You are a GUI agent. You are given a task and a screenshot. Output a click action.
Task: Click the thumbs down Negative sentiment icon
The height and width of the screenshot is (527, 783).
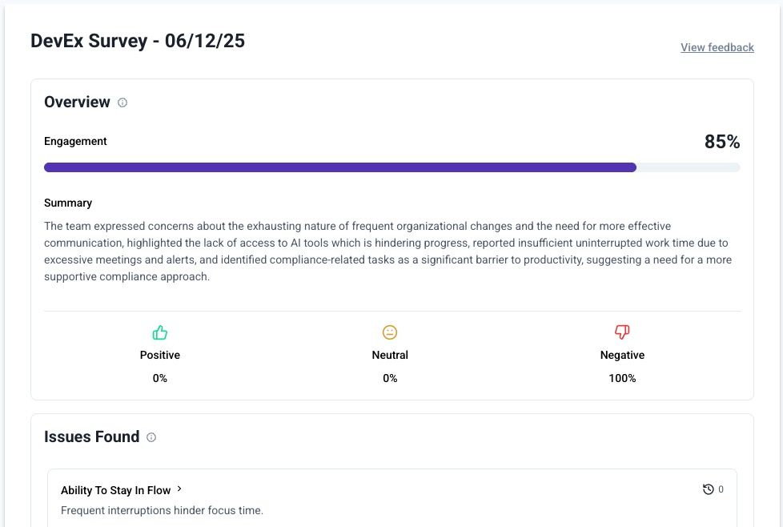point(622,332)
